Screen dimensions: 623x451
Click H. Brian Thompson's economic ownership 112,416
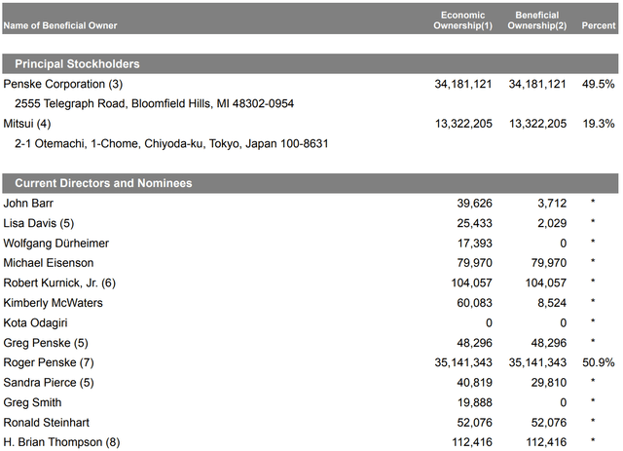[x=472, y=442]
